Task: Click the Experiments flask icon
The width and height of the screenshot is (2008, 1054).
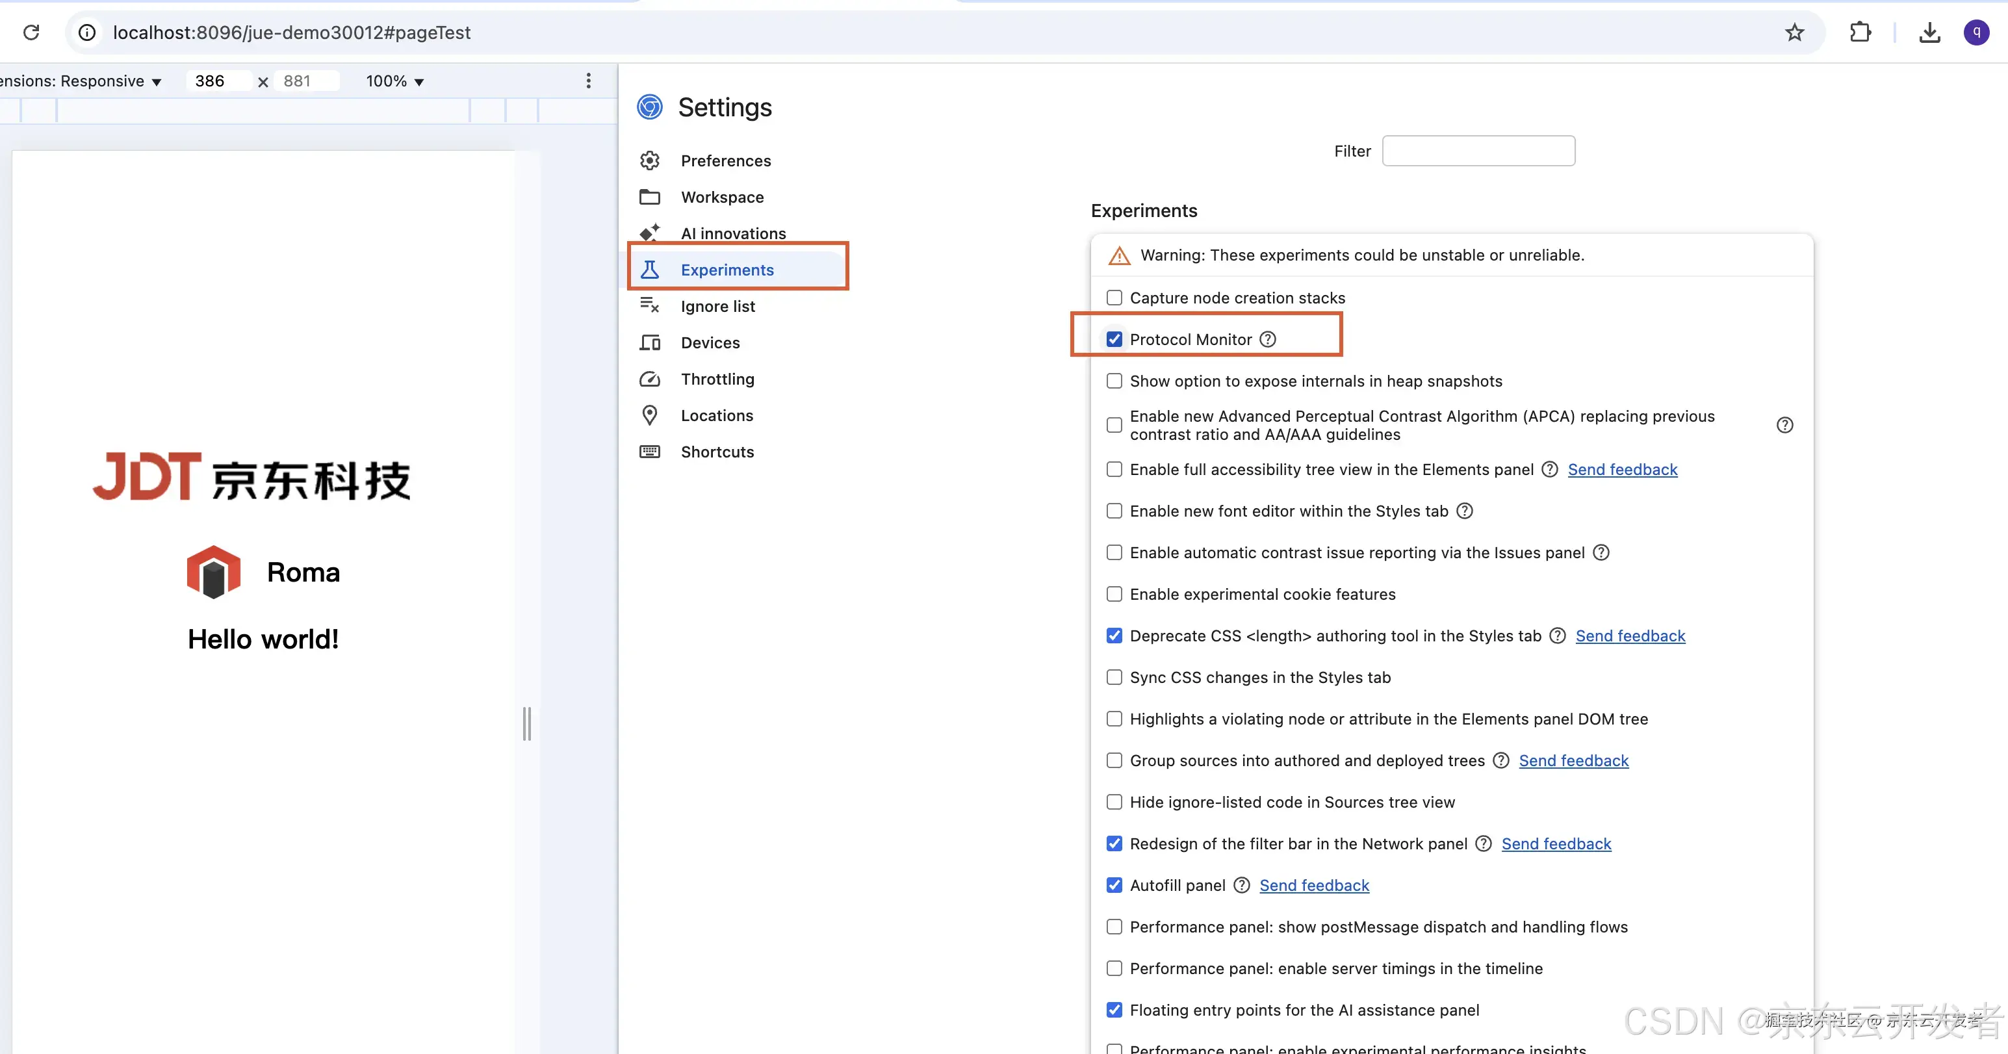Action: [650, 269]
